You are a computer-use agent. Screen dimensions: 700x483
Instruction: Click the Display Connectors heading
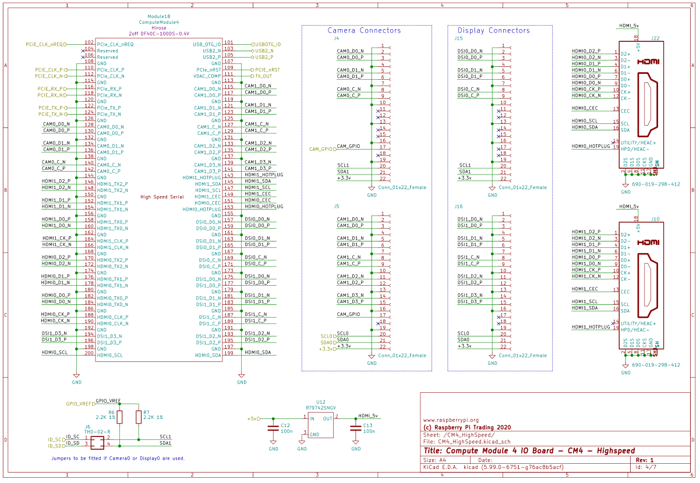pos(493,30)
